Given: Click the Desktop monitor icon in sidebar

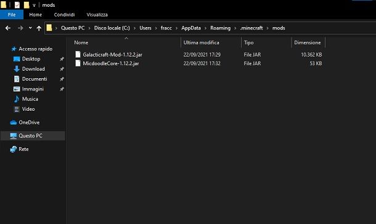Looking at the screenshot, I should click(17, 59).
